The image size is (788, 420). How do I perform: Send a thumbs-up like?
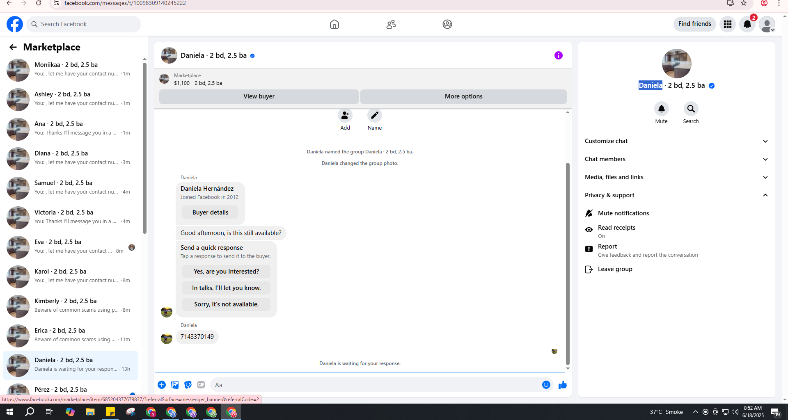pos(563,385)
